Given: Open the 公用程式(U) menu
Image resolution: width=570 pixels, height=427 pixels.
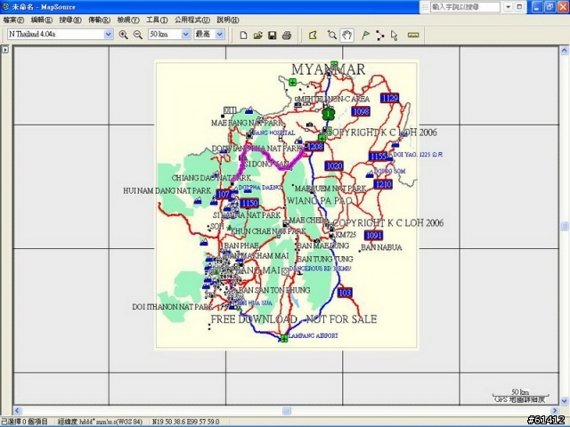Looking at the screenshot, I should [x=192, y=20].
